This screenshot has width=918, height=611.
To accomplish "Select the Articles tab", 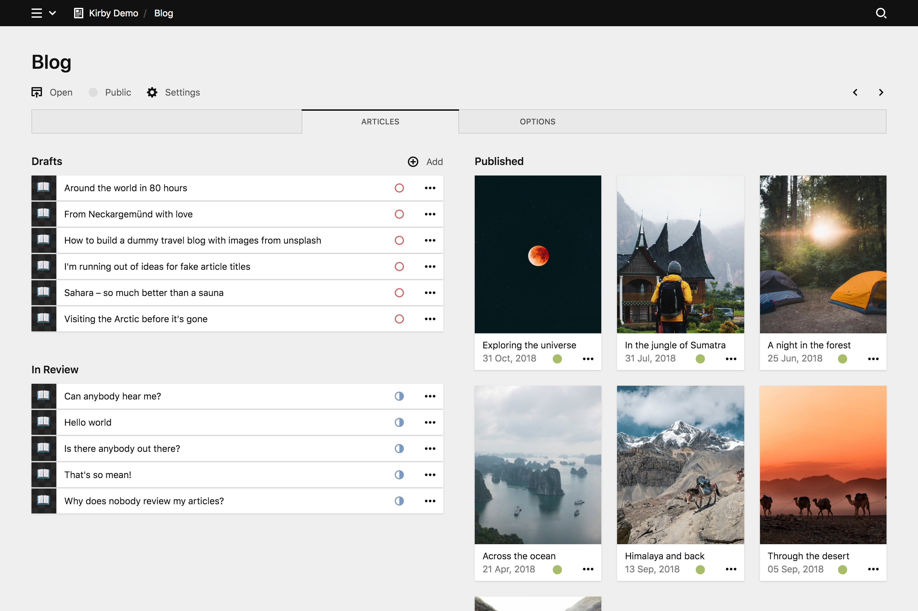I will click(x=380, y=121).
